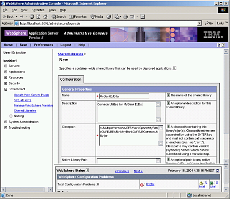Click Shared Libraries breadcrumb link
Screen dimensions: 230x199
(71, 54)
